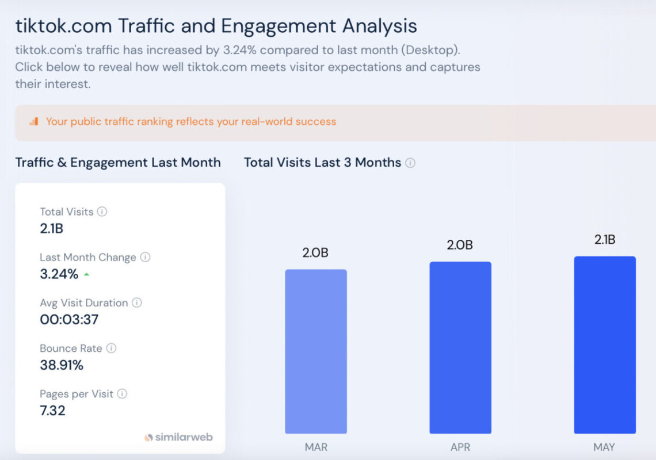The height and width of the screenshot is (460, 656).
Task: Click the orange traffic-ranking bar chart icon
Action: pyautogui.click(x=33, y=121)
